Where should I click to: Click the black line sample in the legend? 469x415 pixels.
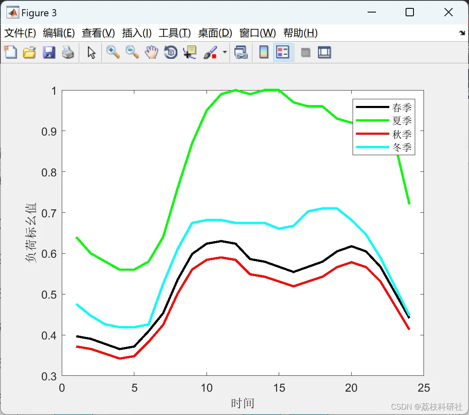coord(372,107)
